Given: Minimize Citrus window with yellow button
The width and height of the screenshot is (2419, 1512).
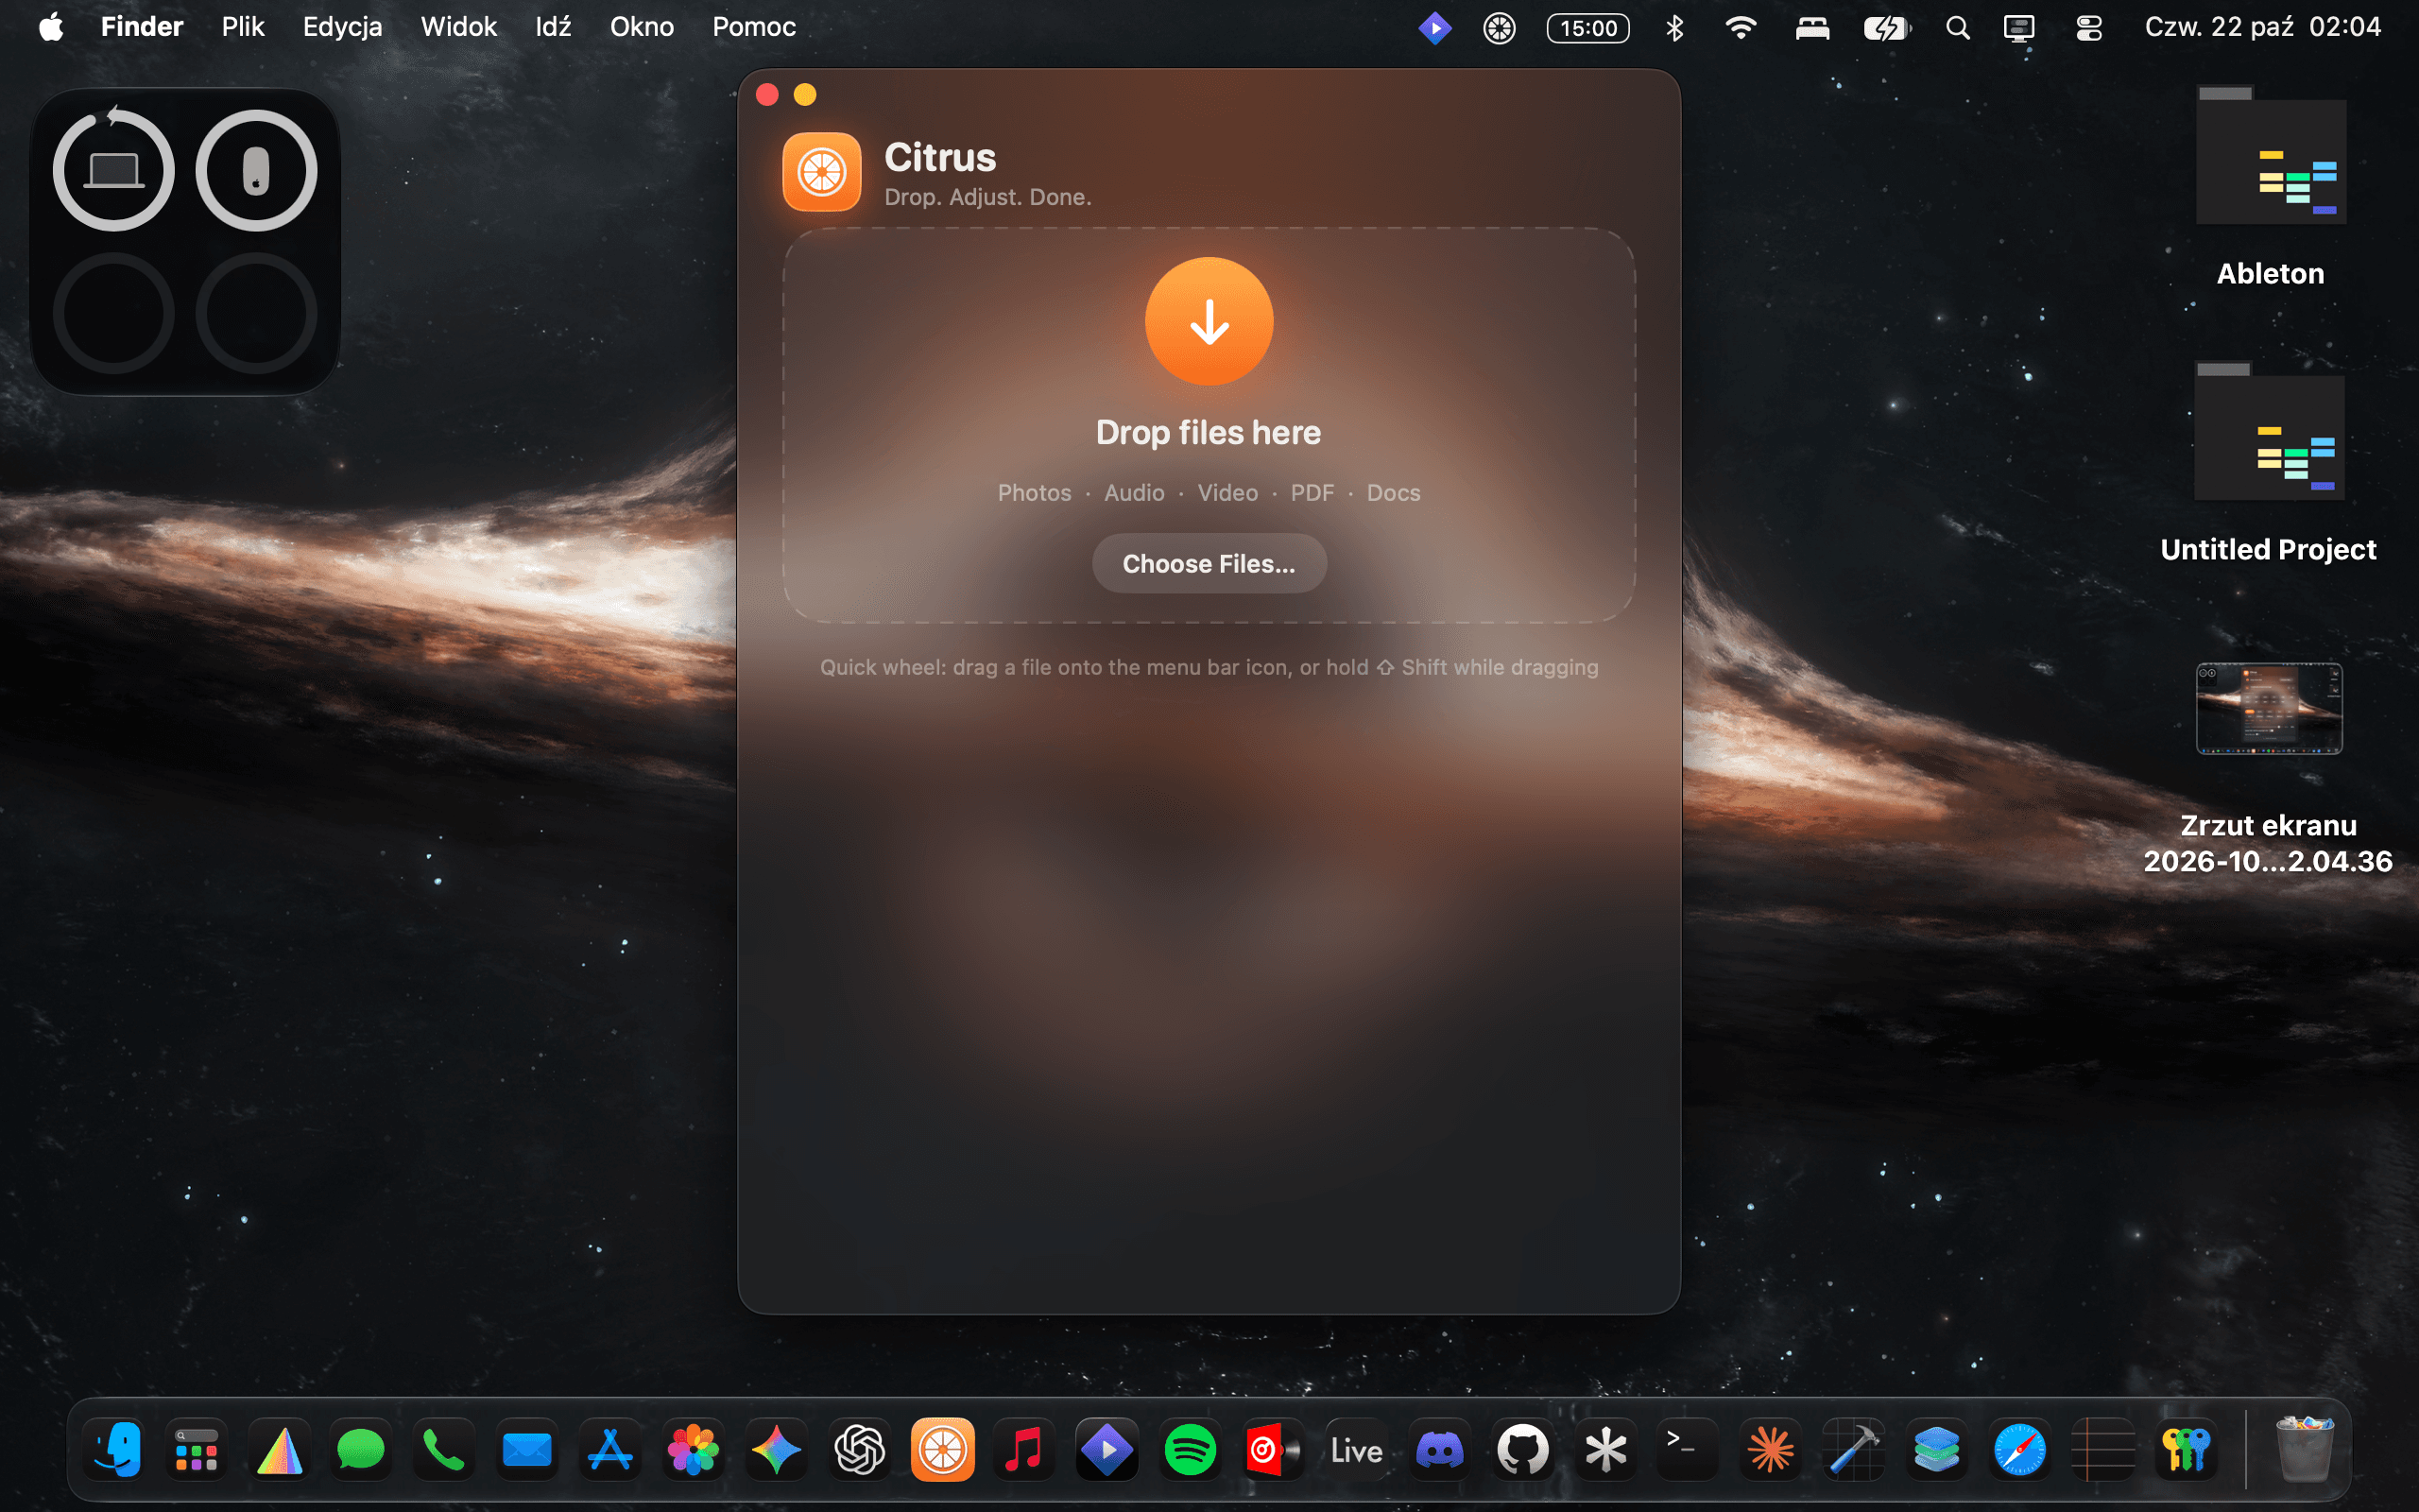Looking at the screenshot, I should tap(805, 95).
